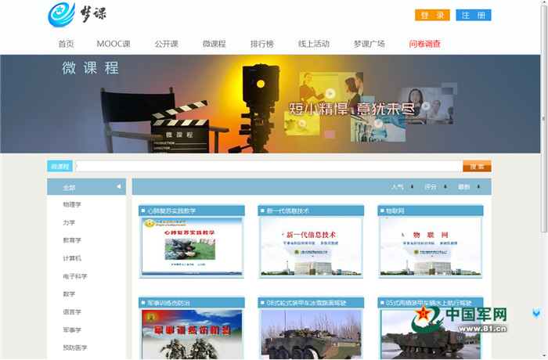Sort courses by 评分 rating

click(431, 187)
